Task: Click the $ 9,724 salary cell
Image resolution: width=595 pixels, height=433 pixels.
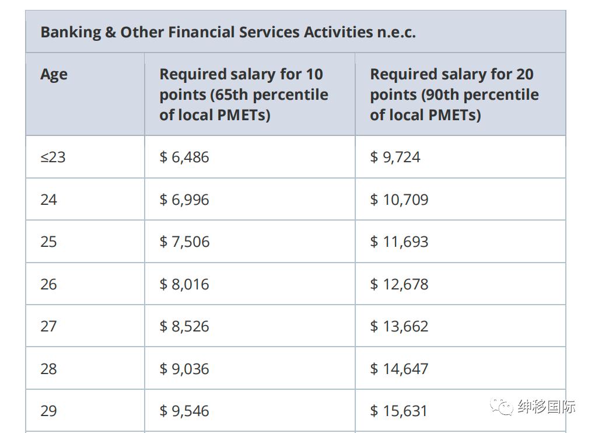Action: pos(395,157)
